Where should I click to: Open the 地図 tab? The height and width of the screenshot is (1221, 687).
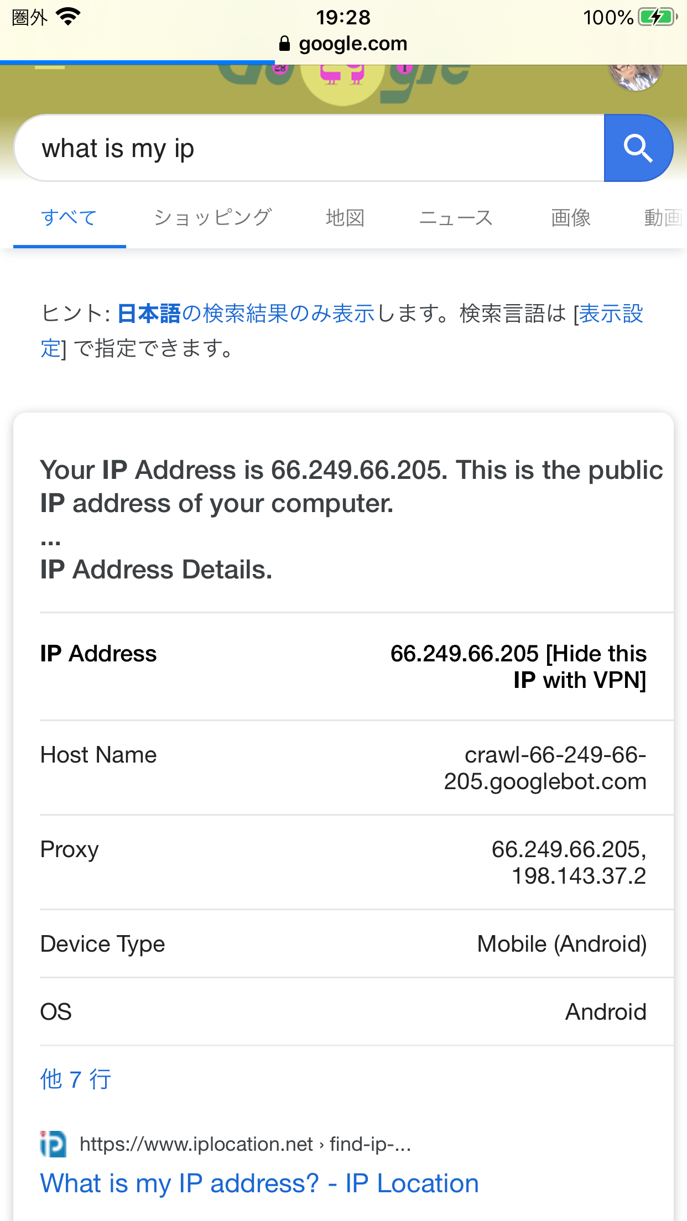pyautogui.click(x=345, y=218)
